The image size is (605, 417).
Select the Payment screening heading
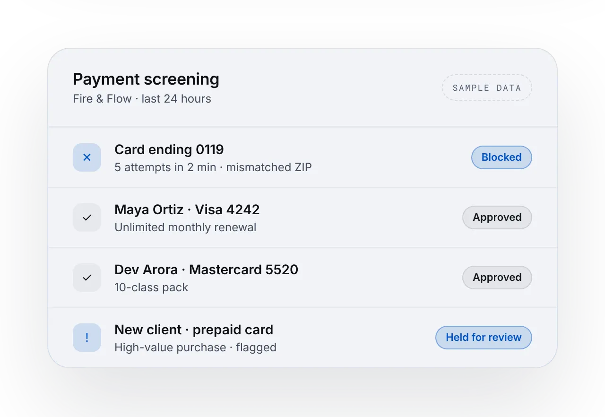click(x=146, y=79)
